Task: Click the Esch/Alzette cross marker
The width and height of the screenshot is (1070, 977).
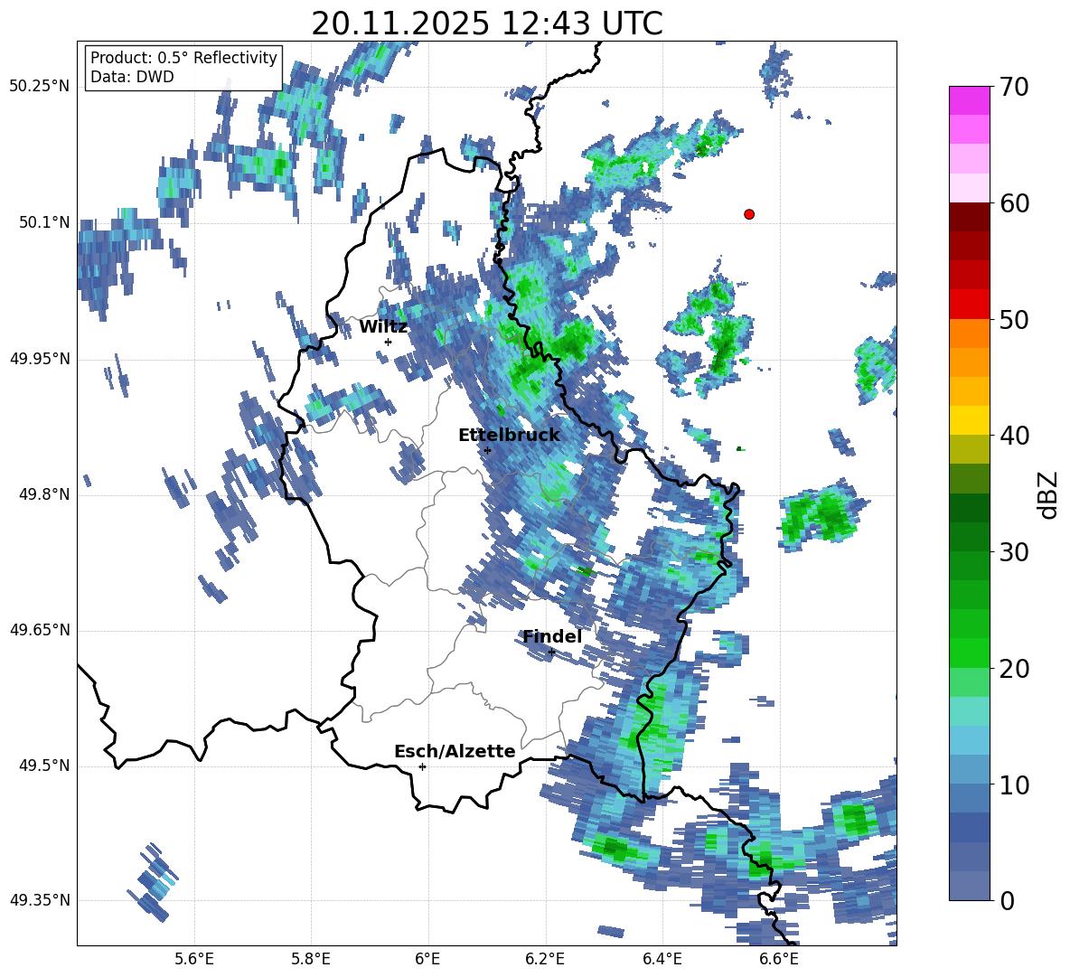Action: tap(422, 766)
